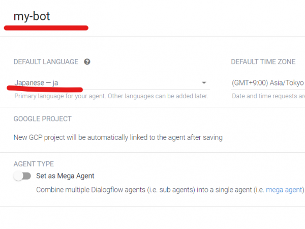Click the Date and time requests hint text

(x=268, y=96)
